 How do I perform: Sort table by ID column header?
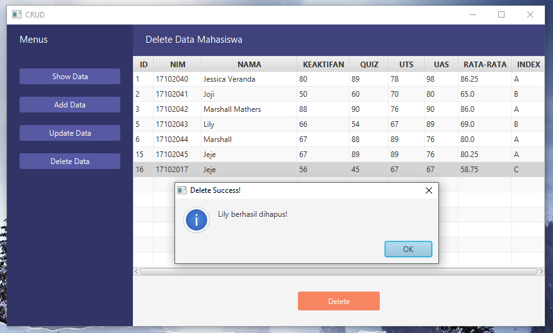pyautogui.click(x=144, y=64)
